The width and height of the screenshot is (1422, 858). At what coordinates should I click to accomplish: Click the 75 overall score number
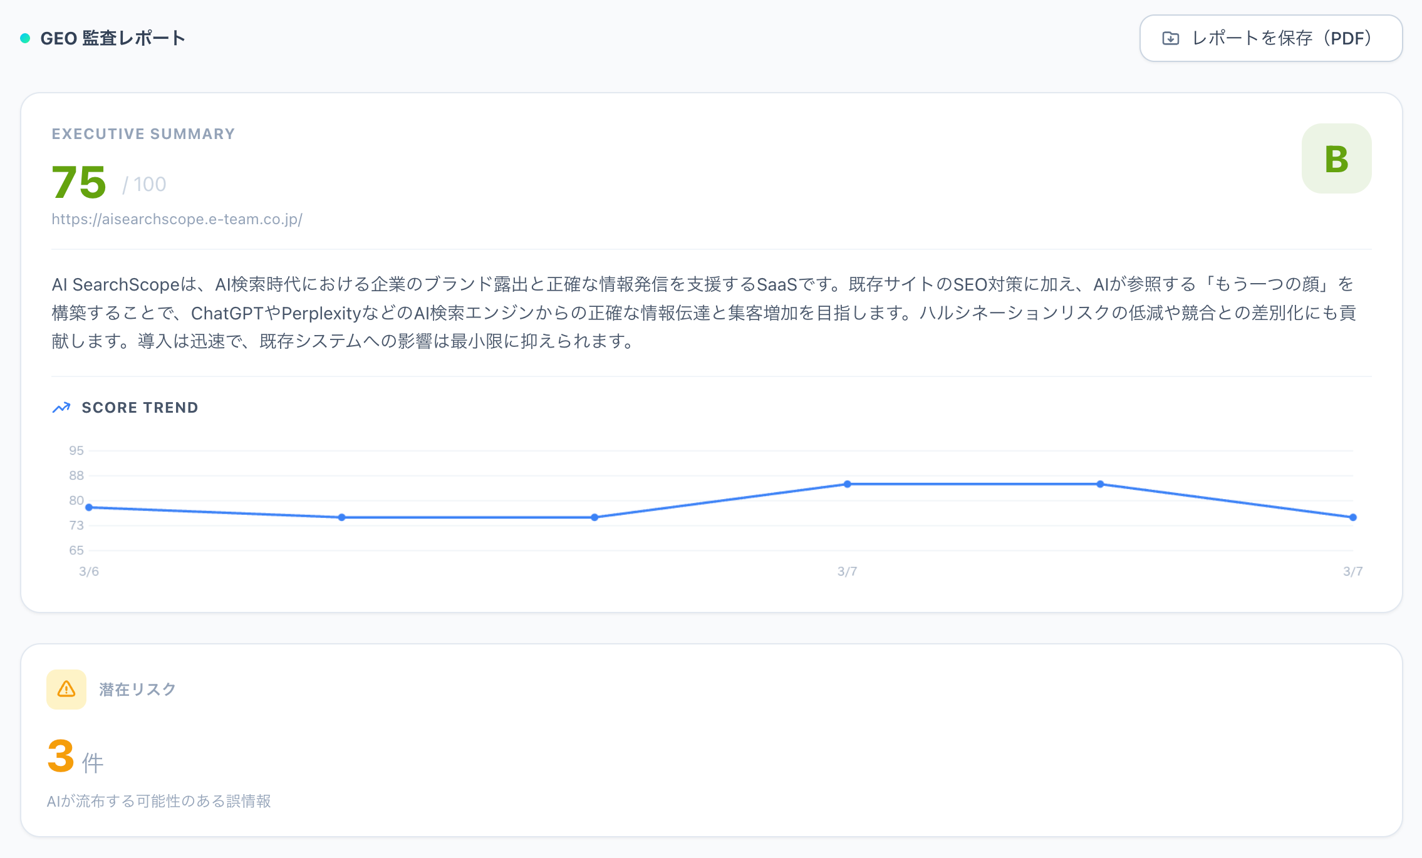79,182
